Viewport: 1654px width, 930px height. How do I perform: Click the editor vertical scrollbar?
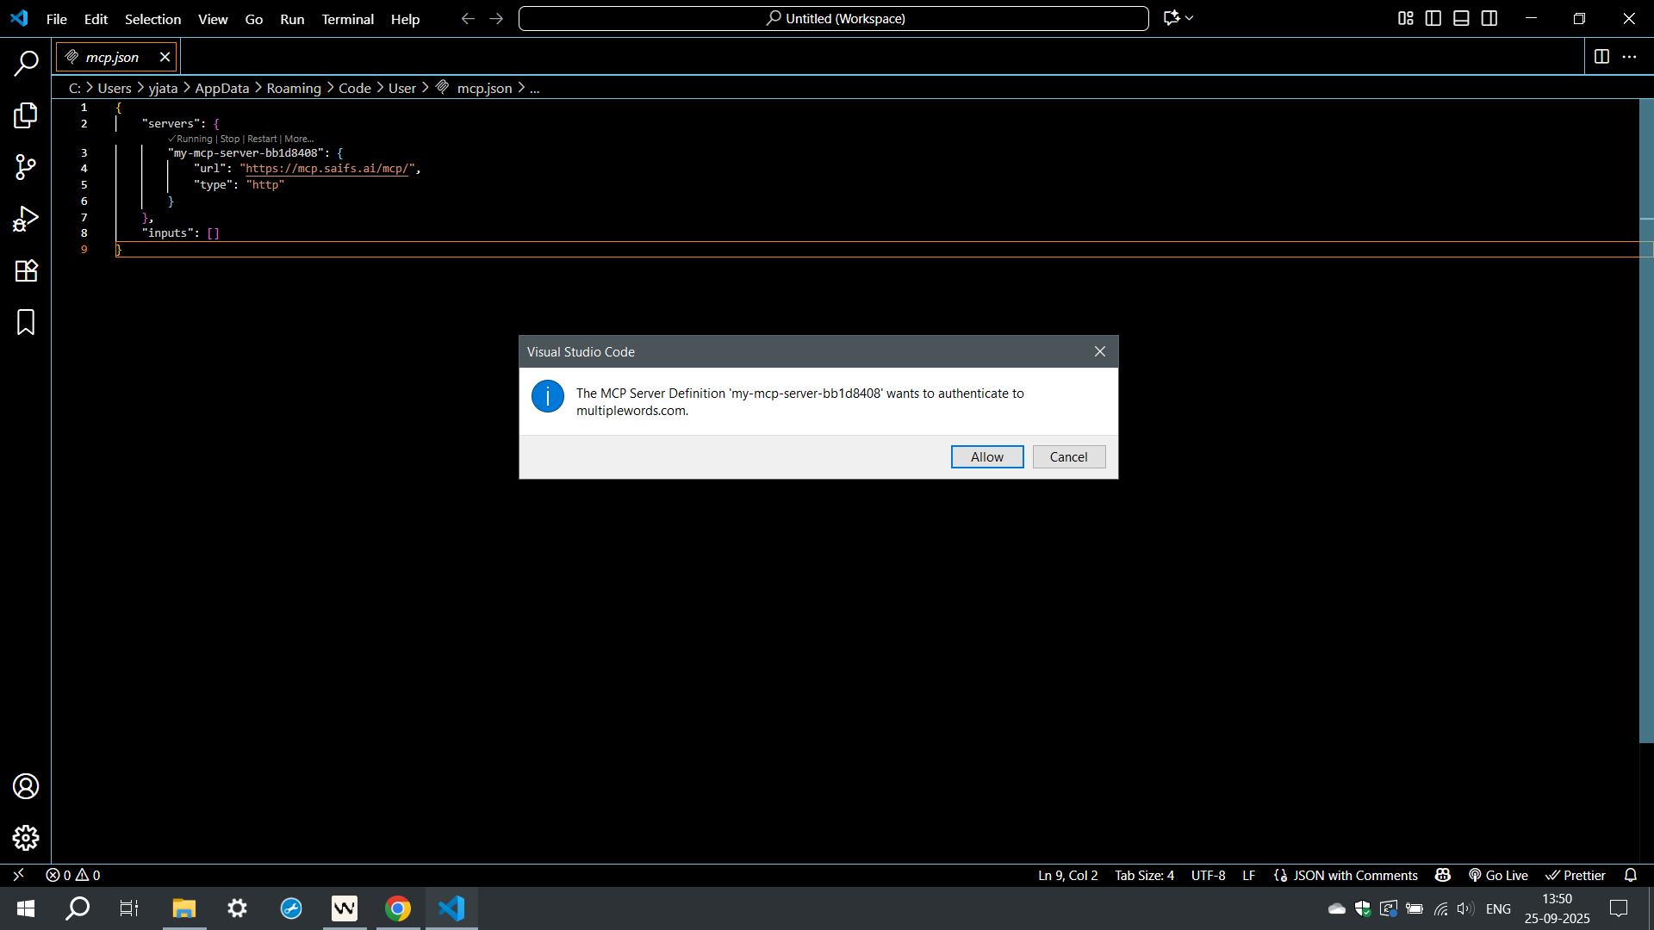pyautogui.click(x=1646, y=431)
